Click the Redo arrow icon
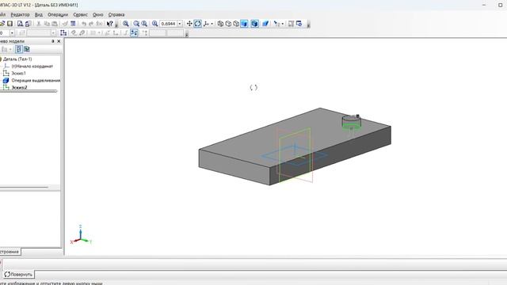The image size is (507, 285). point(91,24)
